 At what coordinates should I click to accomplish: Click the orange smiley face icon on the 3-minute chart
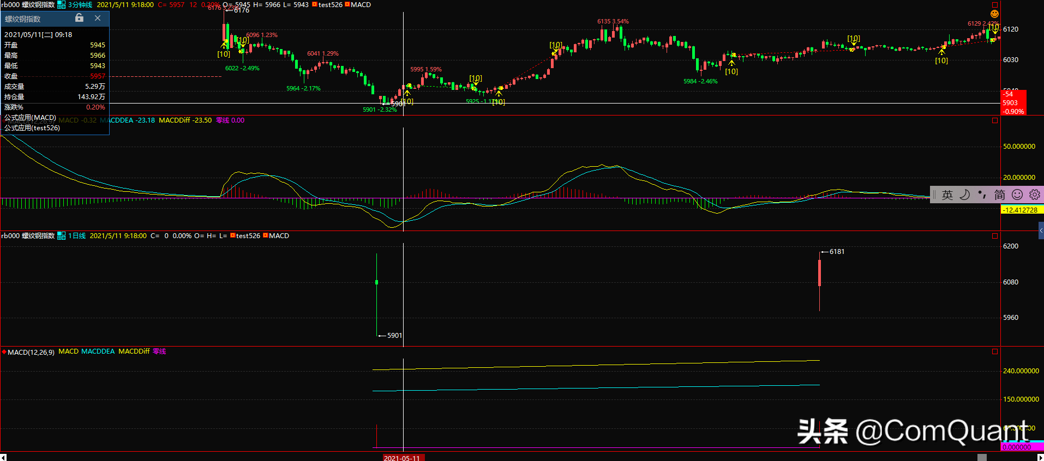994,14
